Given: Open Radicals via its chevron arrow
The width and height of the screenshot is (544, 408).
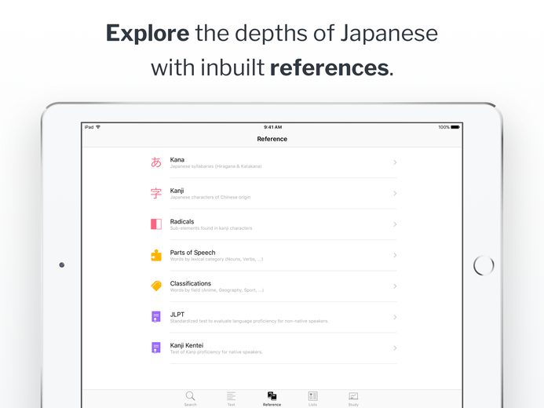Looking at the screenshot, I should point(395,224).
